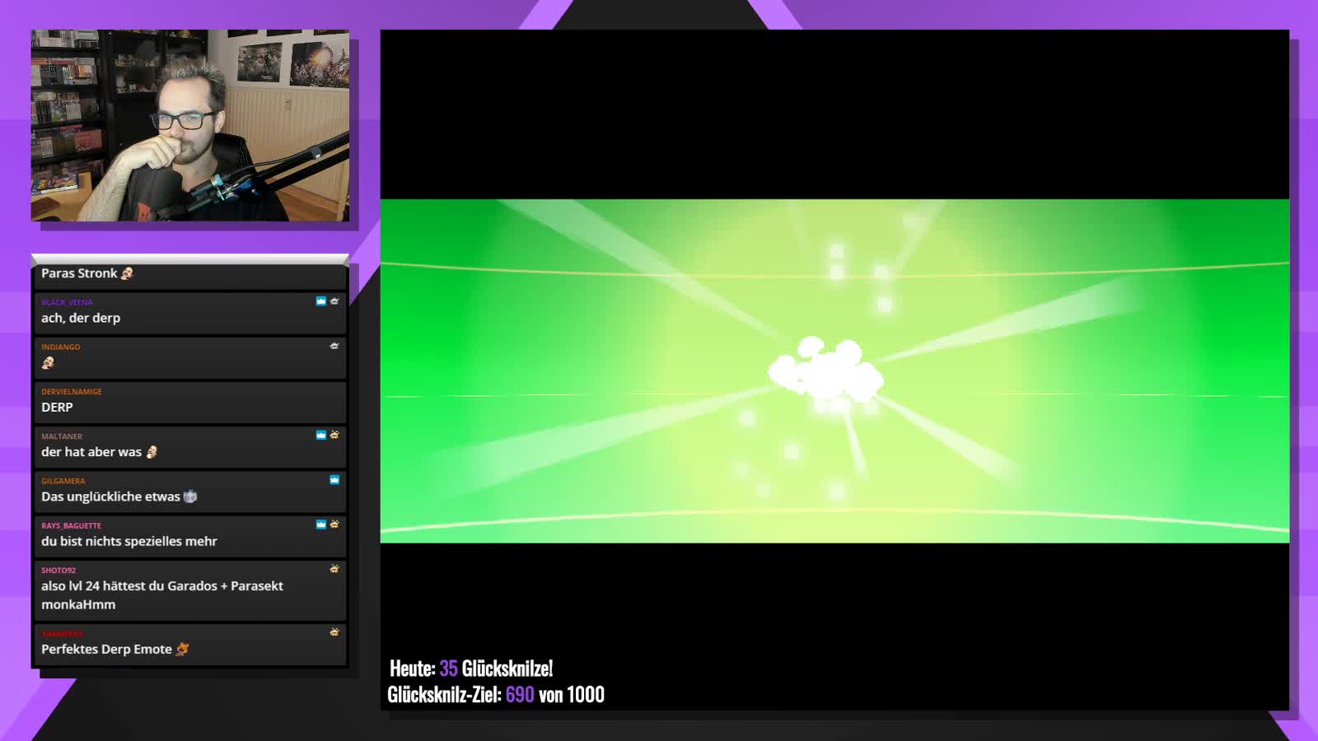Click the chat message "DERP"

[x=57, y=407]
